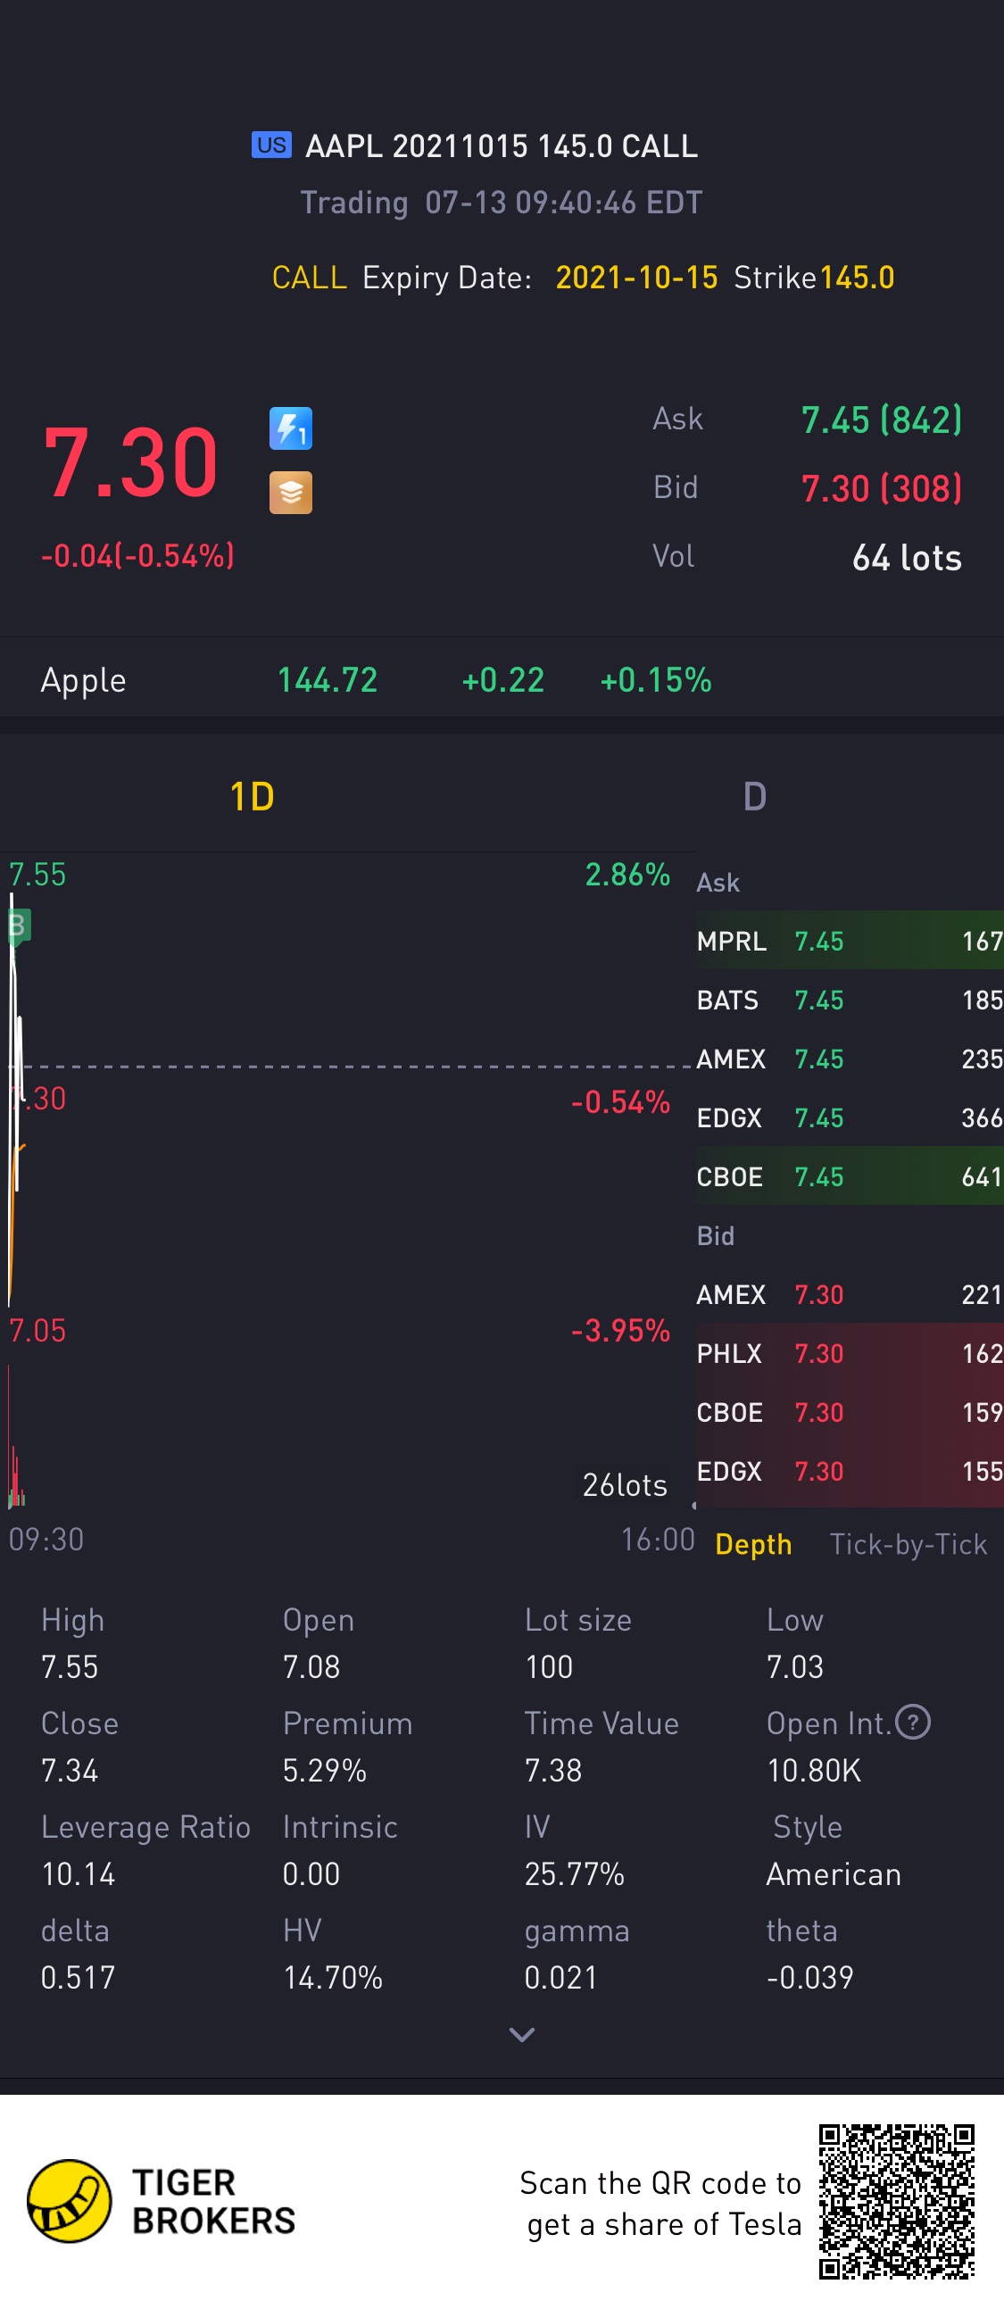Tap the -0.04(-0.54%) change text
The image size is (1004, 2309).
pos(137,556)
